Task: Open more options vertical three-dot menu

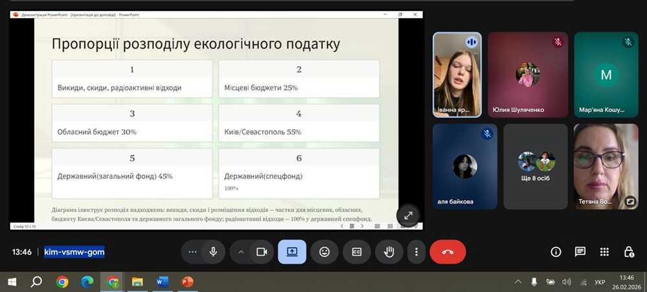Action: 416,252
